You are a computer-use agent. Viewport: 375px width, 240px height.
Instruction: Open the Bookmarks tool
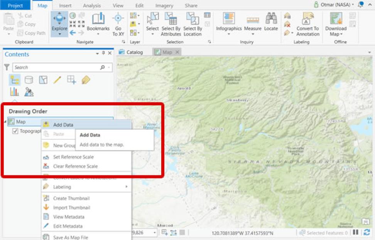[98, 24]
